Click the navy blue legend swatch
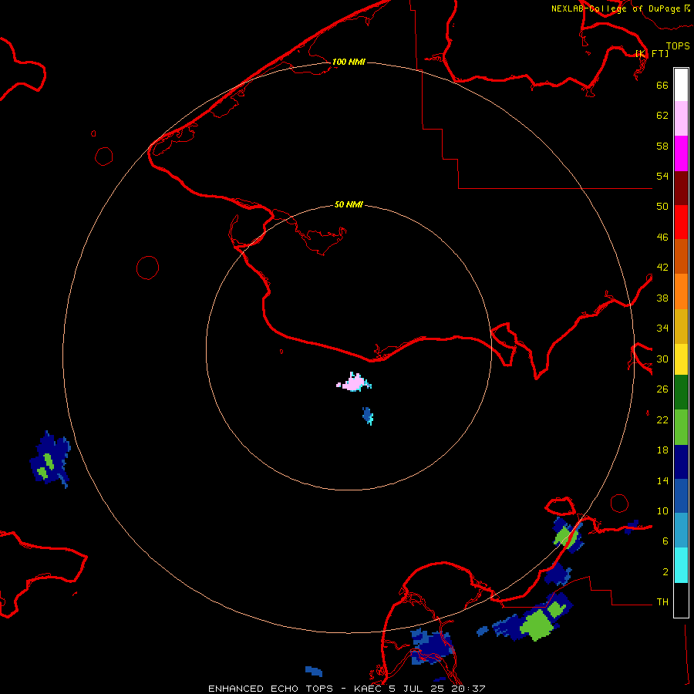 click(681, 462)
